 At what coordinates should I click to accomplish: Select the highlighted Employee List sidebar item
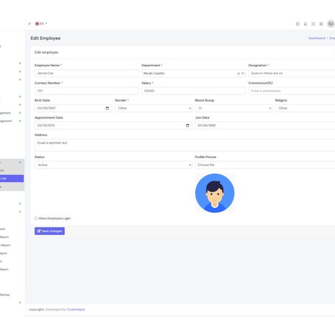[11, 179]
